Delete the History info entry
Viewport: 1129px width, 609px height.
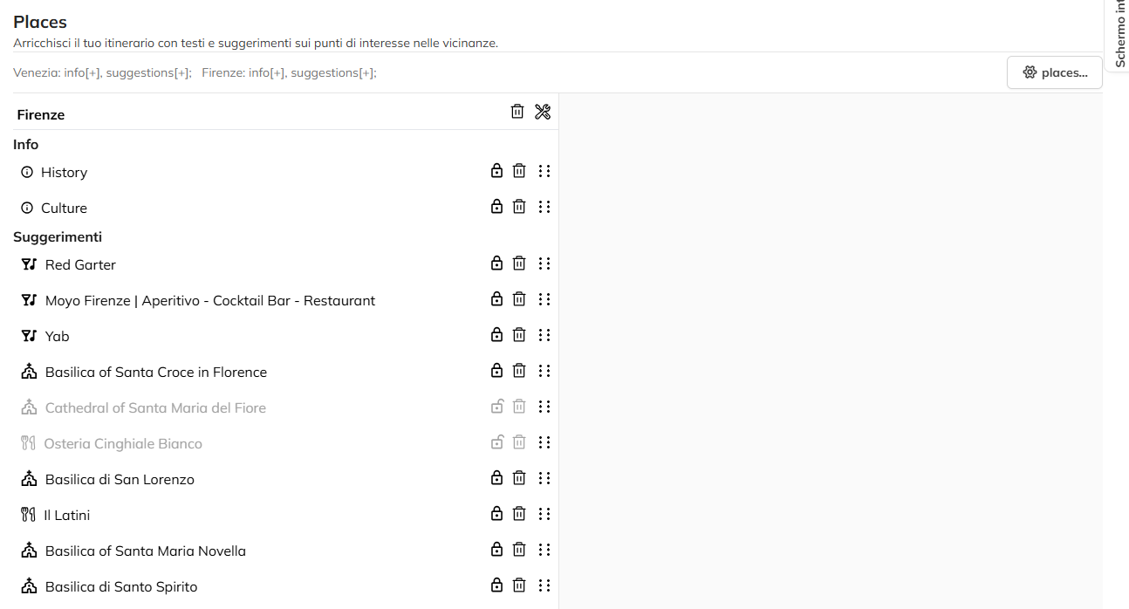(x=519, y=171)
